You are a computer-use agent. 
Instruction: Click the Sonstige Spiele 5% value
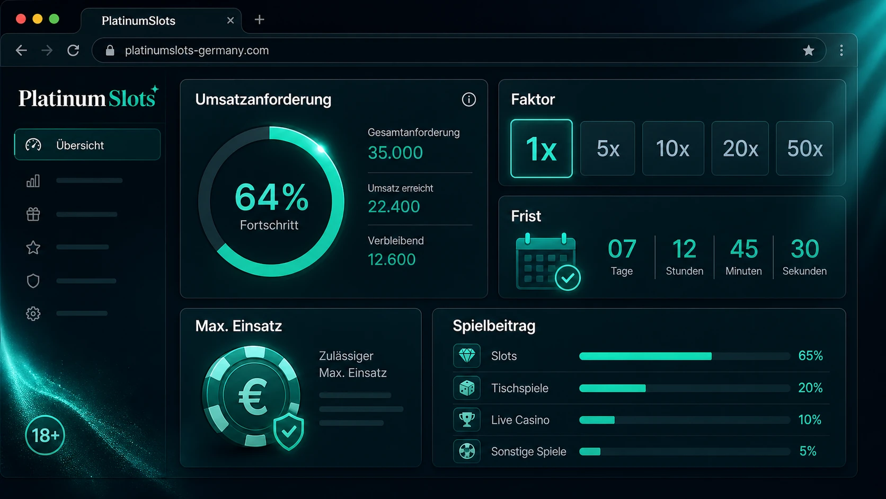tap(808, 451)
